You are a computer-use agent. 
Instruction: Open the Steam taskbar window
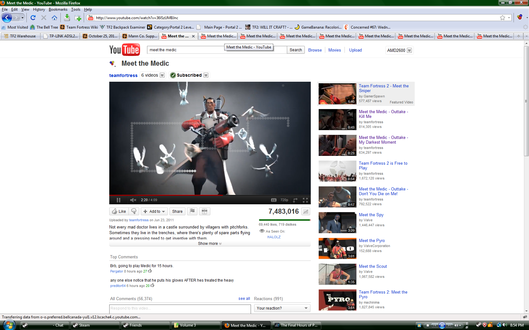pyautogui.click(x=95, y=325)
